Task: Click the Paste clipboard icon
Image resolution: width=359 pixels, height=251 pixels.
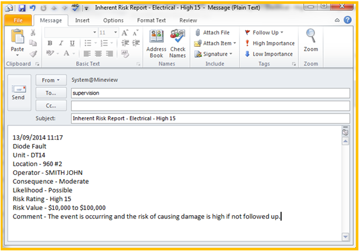Action: coord(17,36)
